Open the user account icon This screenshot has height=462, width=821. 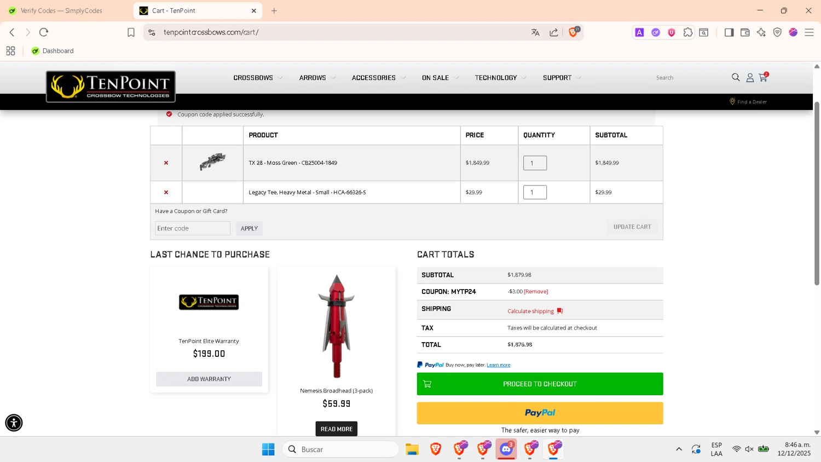pyautogui.click(x=750, y=78)
